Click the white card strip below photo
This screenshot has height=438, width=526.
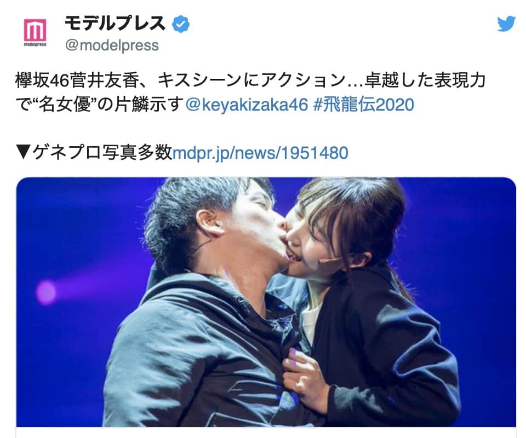pyautogui.click(x=266, y=433)
